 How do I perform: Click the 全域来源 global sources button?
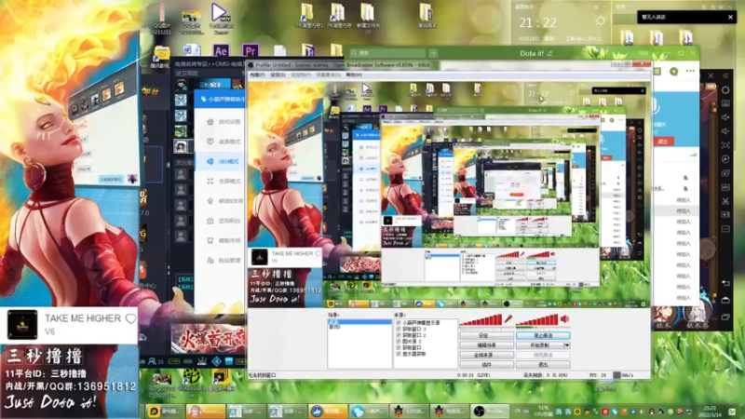(x=486, y=355)
